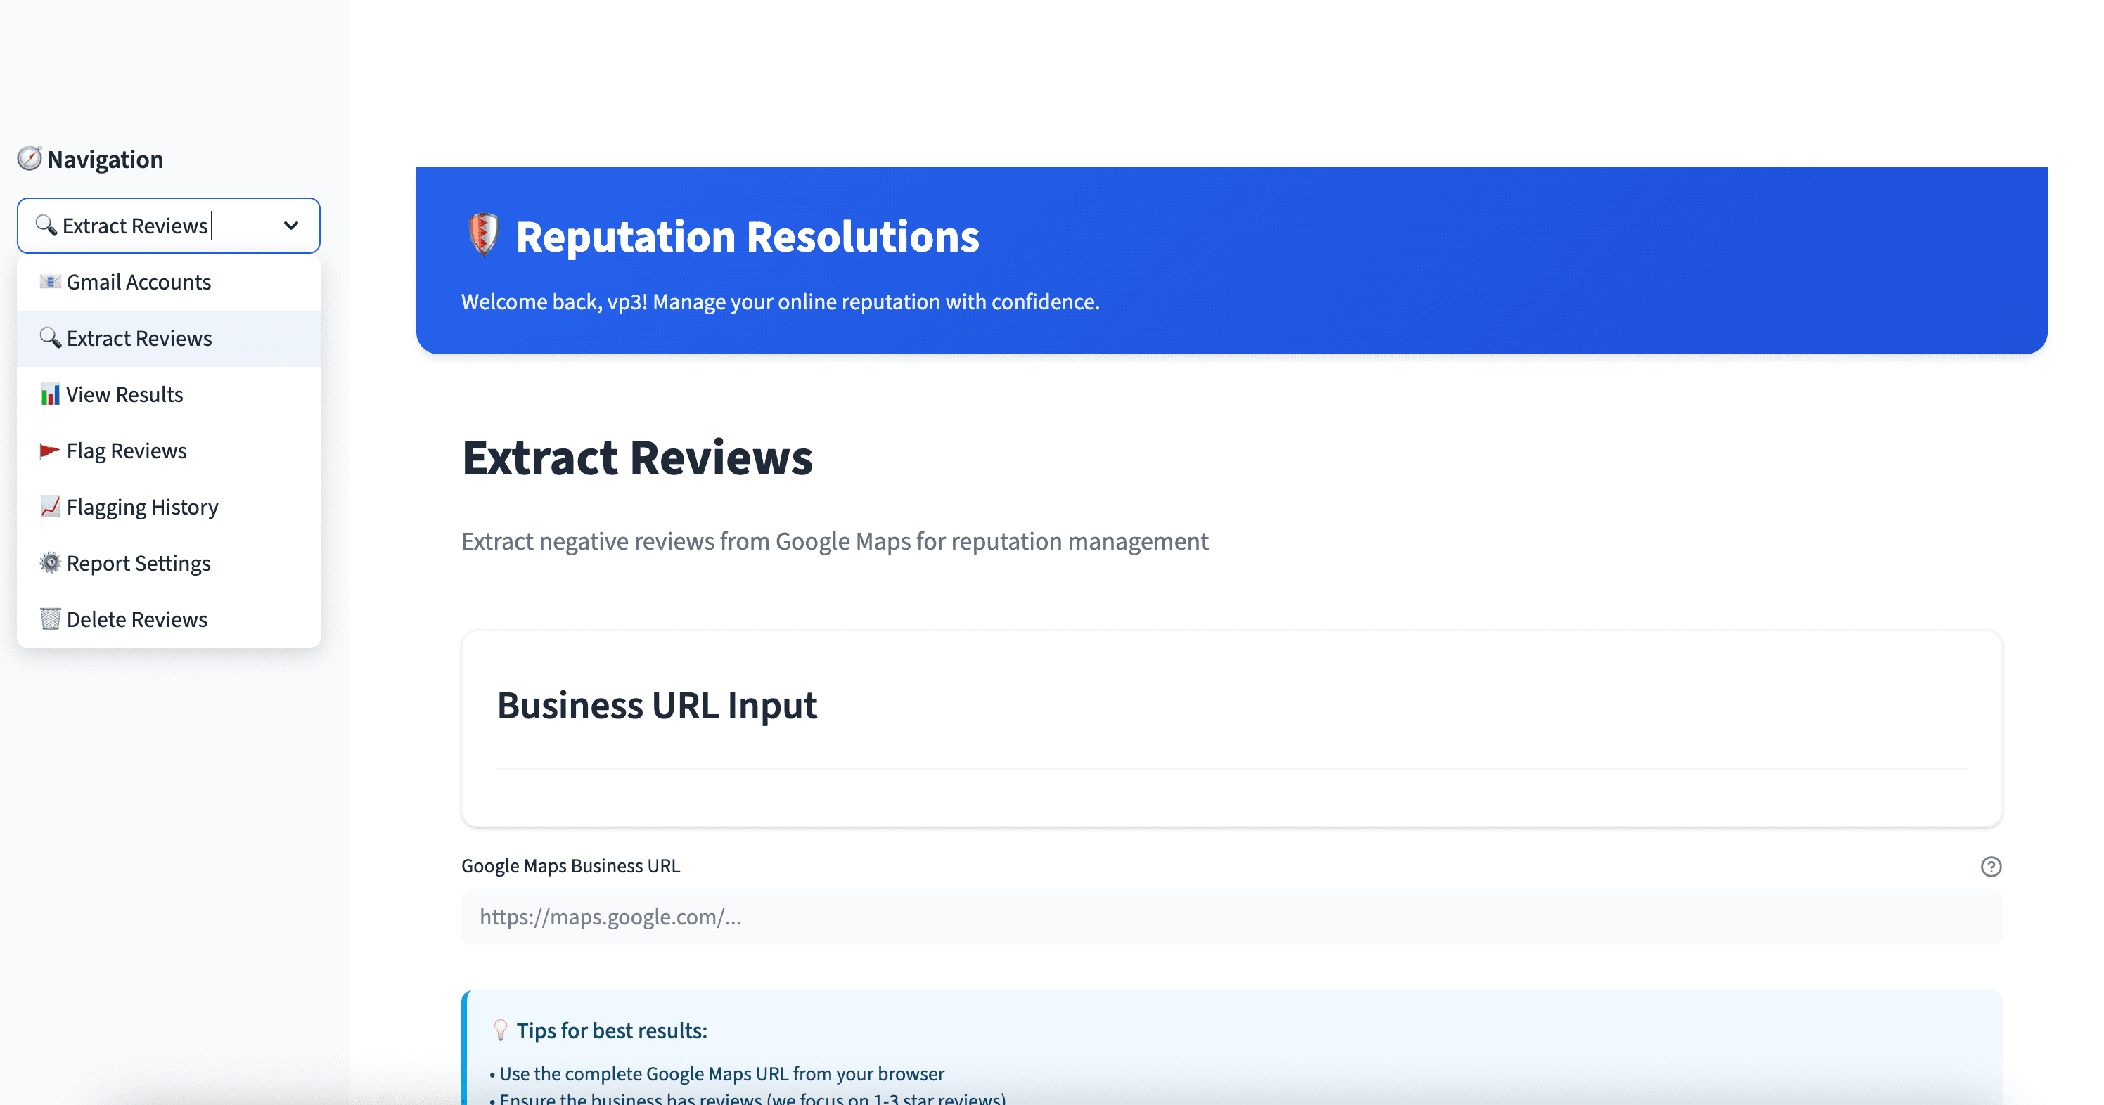Click the bar chart icon next to View Results
The image size is (2104, 1105).
(x=51, y=394)
